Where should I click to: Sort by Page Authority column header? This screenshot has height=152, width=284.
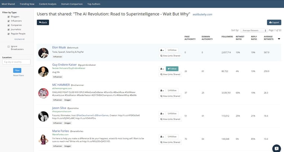[190, 38]
